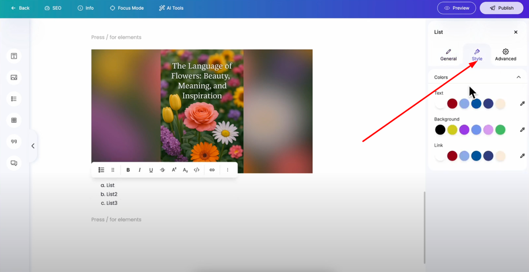Open the Link color eyedropper picker
Viewport: 529px width, 272px height.
tap(522, 156)
